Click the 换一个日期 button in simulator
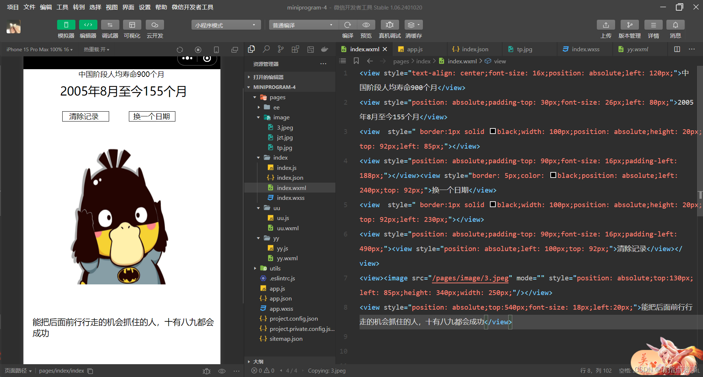Viewport: 703px width, 377px height. pyautogui.click(x=152, y=116)
